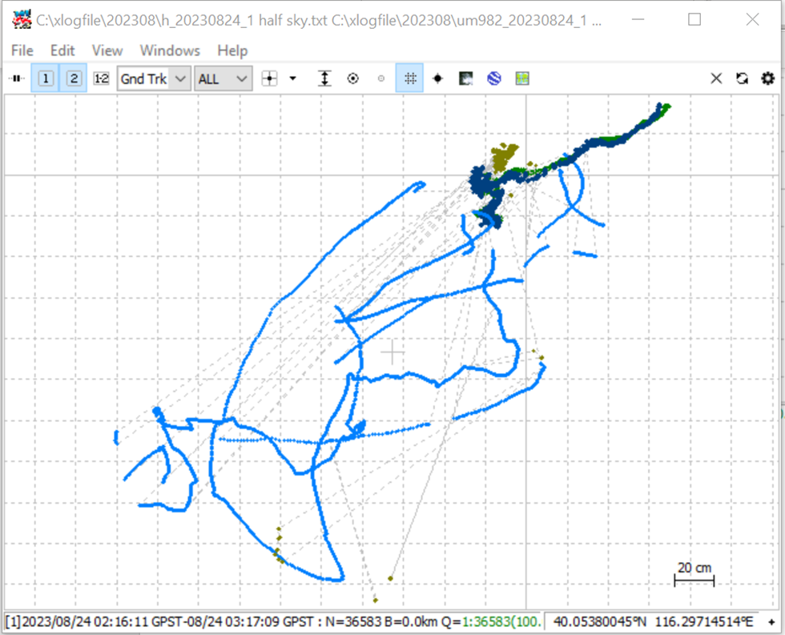Expand the small arrow beside crosshair icon
Viewport: 785px width, 635px height.
click(293, 78)
